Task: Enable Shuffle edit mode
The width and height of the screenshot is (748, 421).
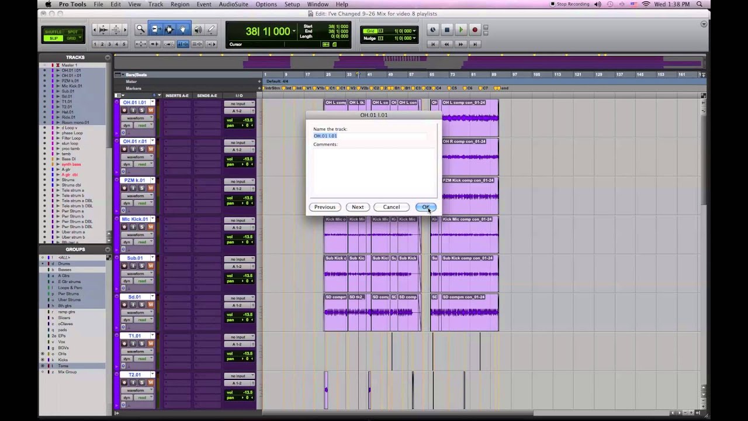Action: [53, 32]
